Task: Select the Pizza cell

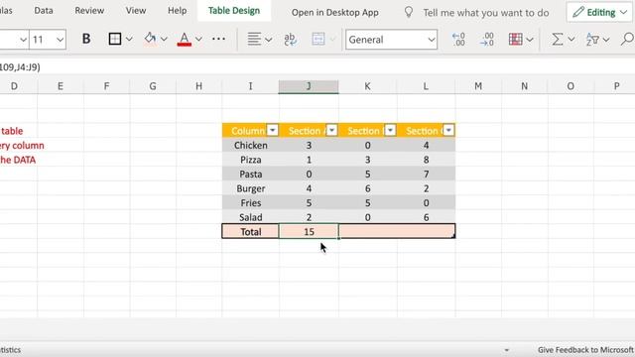Action: (251, 160)
